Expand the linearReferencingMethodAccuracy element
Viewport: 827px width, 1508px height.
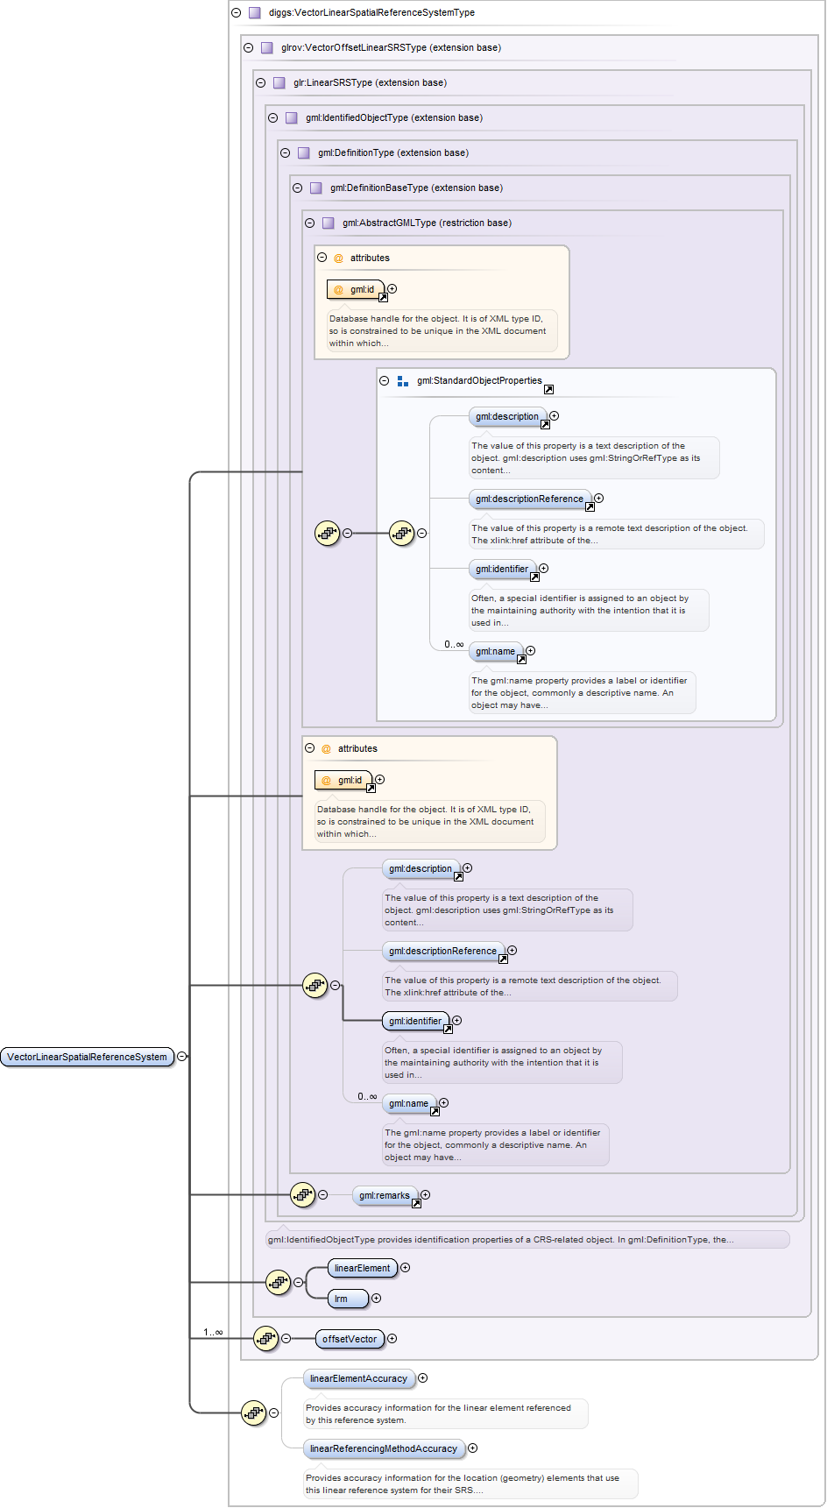coord(472,1448)
